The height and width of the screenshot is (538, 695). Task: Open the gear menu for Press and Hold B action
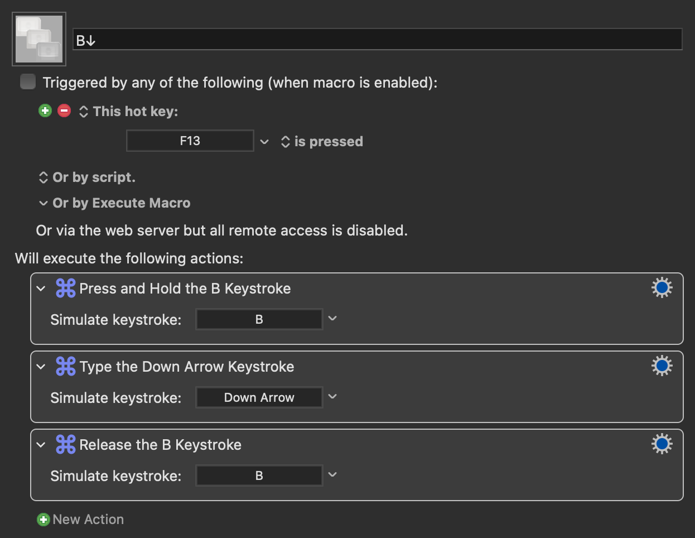662,287
